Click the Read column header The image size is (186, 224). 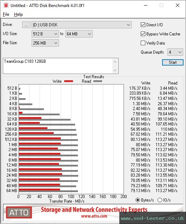click(173, 83)
